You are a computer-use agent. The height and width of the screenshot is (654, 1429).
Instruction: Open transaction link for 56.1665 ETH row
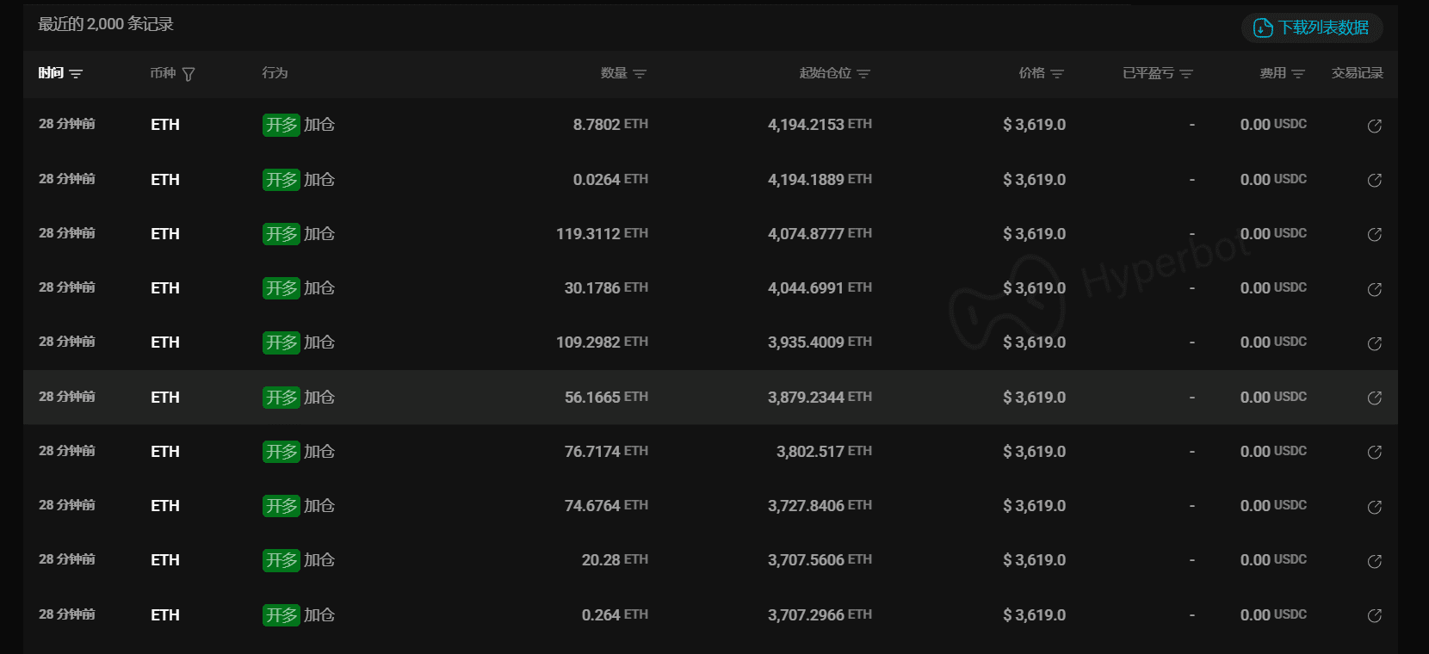coord(1375,398)
